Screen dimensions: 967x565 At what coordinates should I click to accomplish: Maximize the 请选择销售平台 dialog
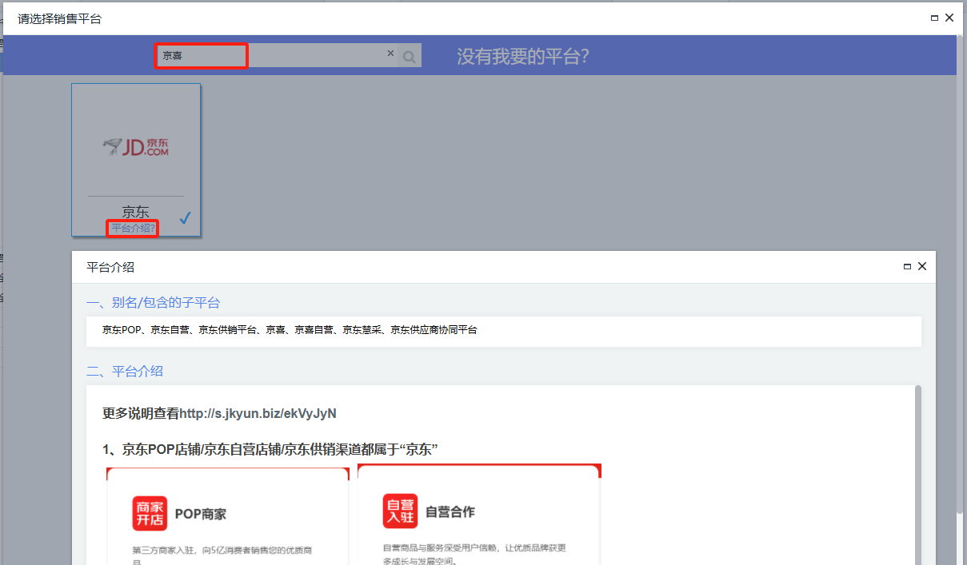[x=934, y=18]
